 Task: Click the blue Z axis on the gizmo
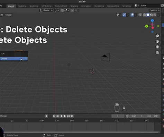[152, 20]
